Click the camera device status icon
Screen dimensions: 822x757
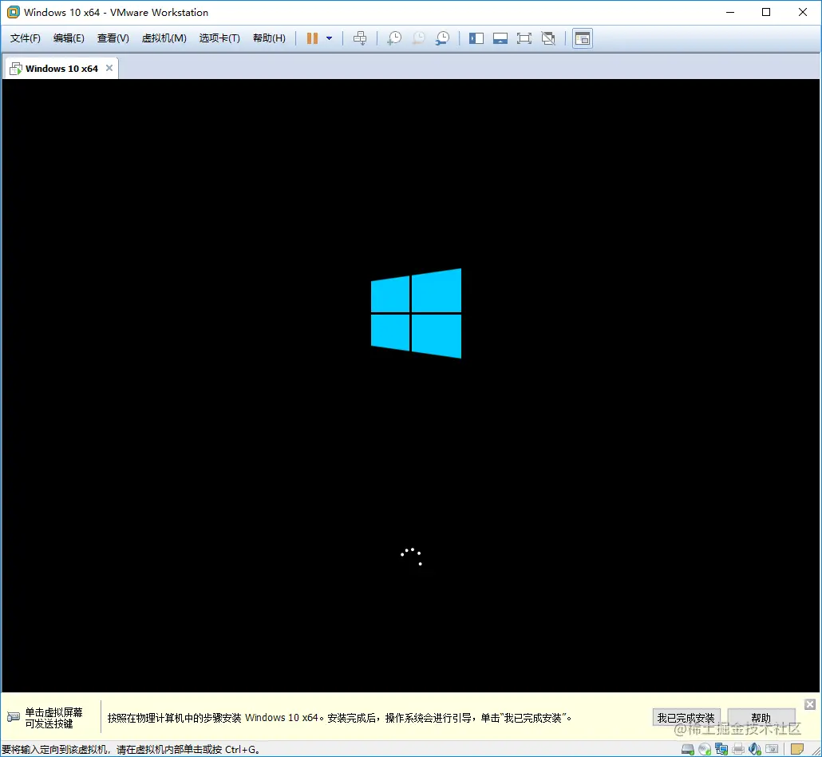772,749
